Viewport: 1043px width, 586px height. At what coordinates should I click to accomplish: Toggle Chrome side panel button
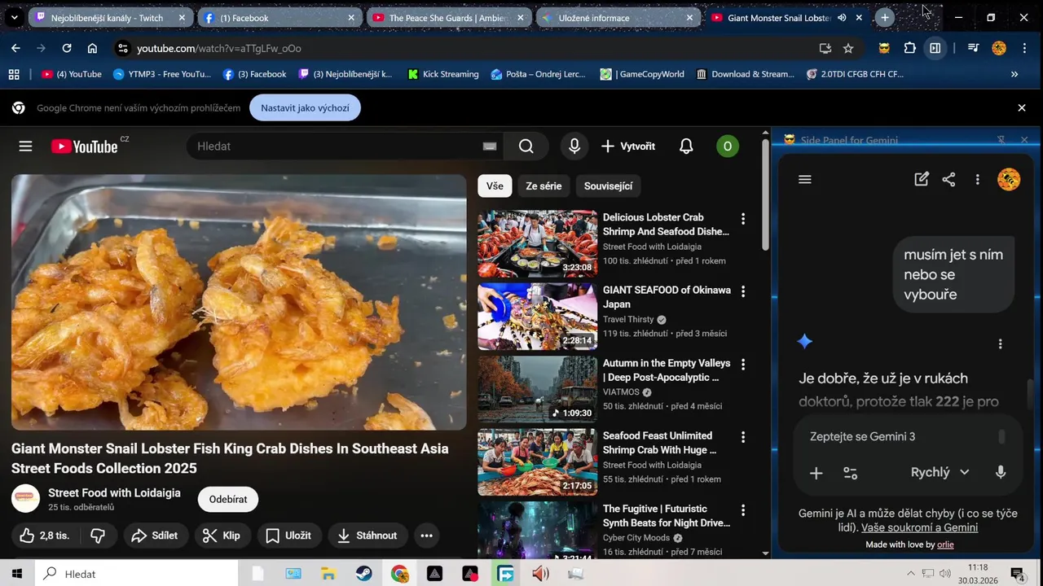pos(935,48)
